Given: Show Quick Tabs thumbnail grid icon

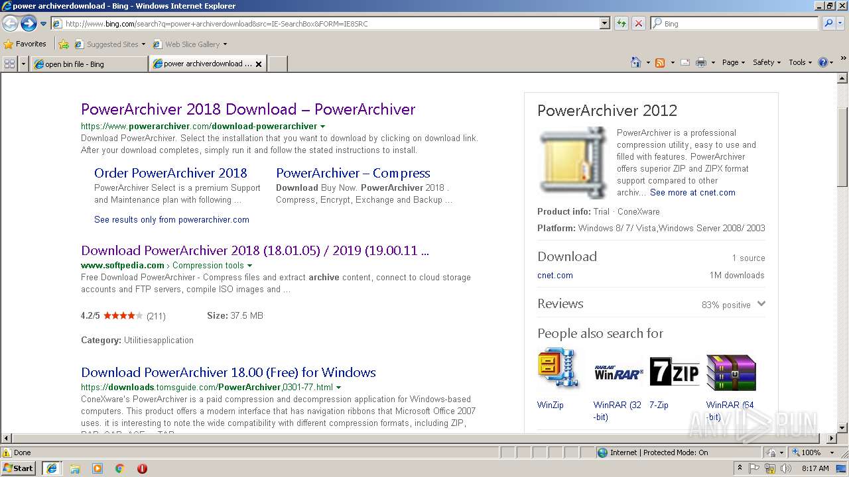Looking at the screenshot, I should click(9, 64).
